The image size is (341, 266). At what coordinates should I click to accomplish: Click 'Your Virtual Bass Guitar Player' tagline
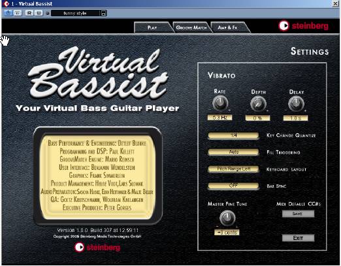(x=97, y=108)
